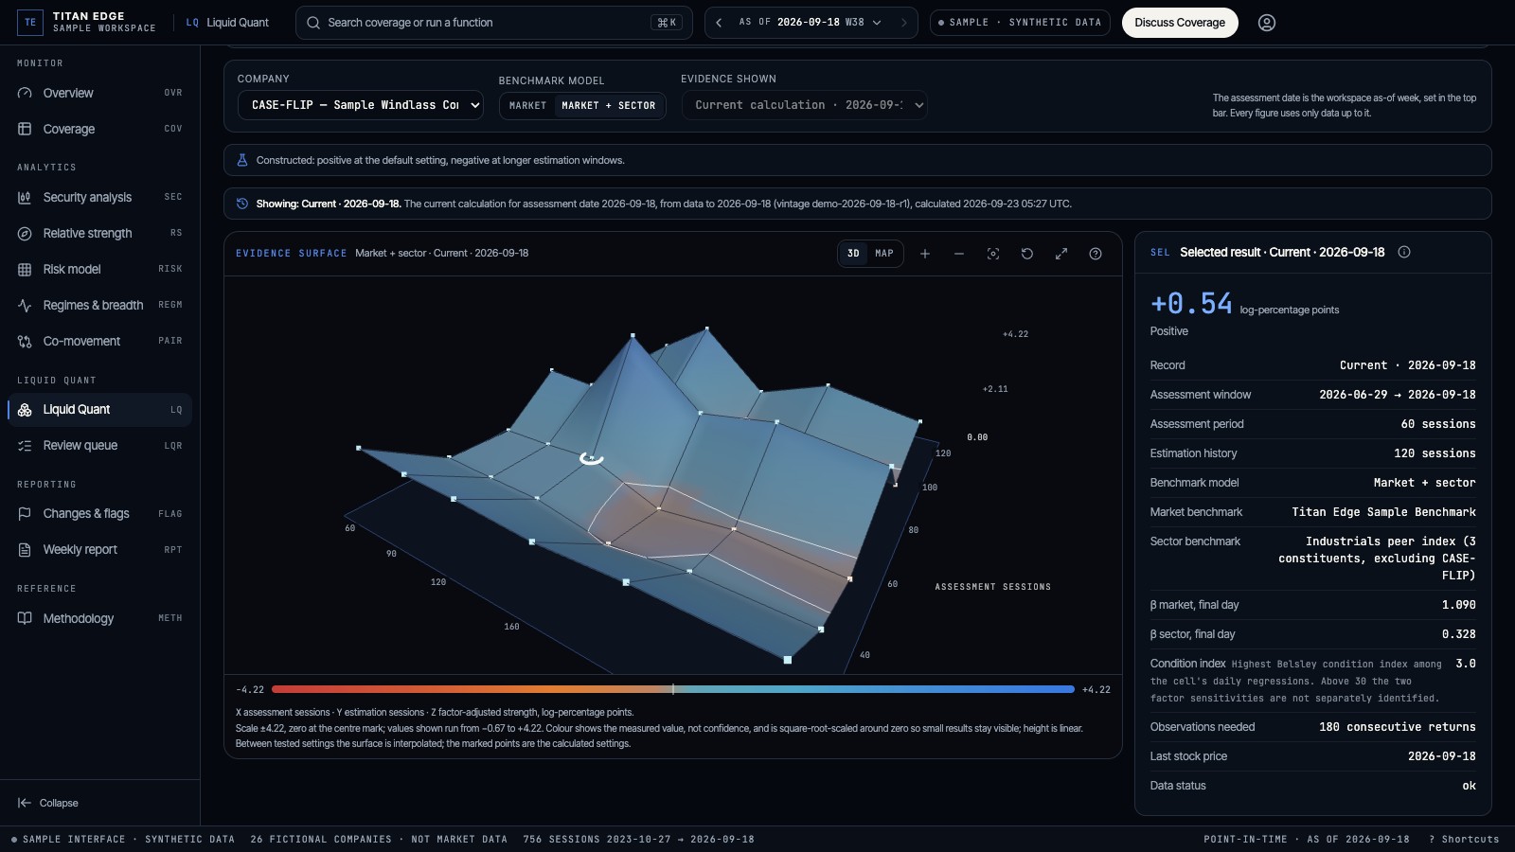
Task: Go to next as-of week
Action: click(903, 23)
